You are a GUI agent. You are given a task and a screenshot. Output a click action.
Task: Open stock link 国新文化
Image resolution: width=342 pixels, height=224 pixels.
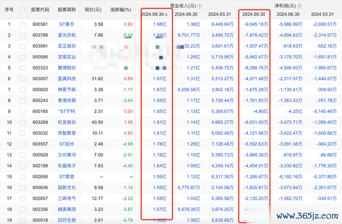coord(67,188)
